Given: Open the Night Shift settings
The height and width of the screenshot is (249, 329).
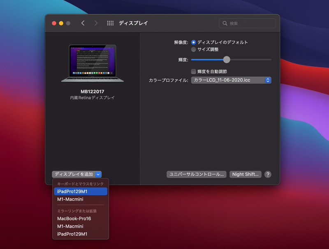Looking at the screenshot, I should pyautogui.click(x=245, y=174).
